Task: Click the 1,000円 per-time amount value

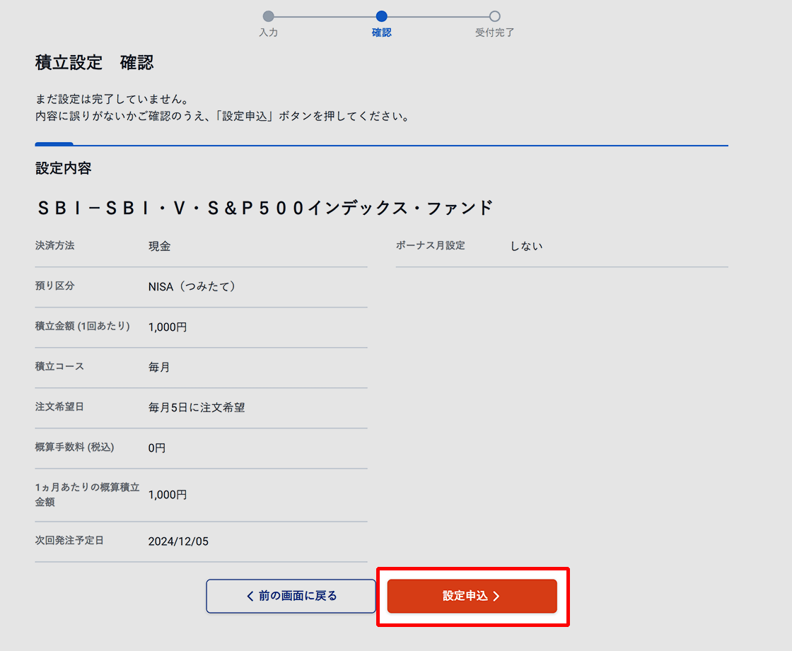Action: coord(167,327)
